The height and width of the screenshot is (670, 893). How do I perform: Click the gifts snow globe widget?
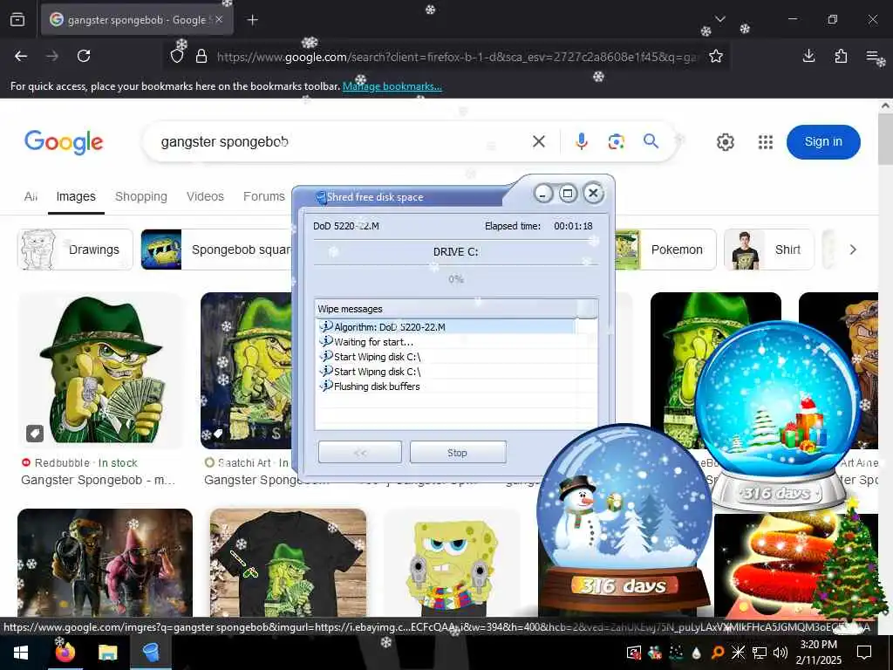pos(777,416)
